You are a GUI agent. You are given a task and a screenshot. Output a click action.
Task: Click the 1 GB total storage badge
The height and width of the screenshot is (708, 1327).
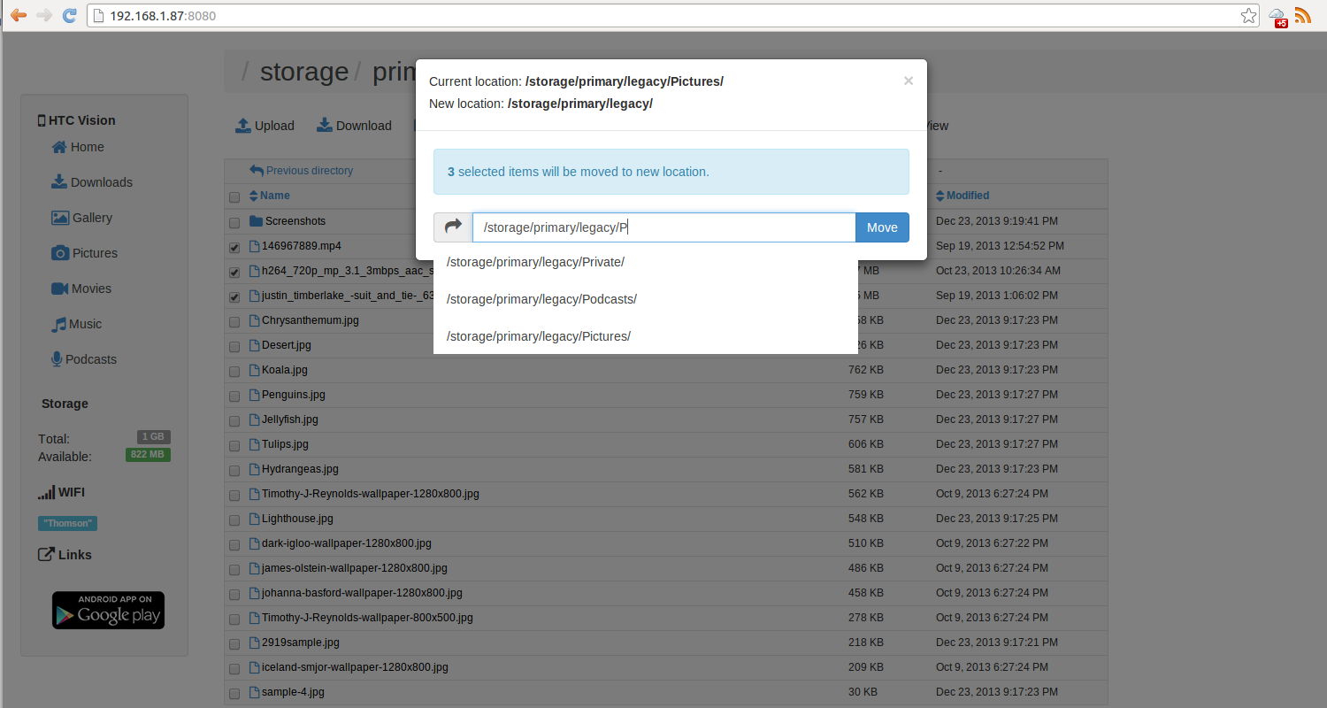[154, 437]
